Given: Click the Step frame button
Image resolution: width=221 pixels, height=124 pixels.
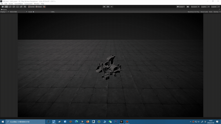Looking at the screenshot, I should coord(112,7).
